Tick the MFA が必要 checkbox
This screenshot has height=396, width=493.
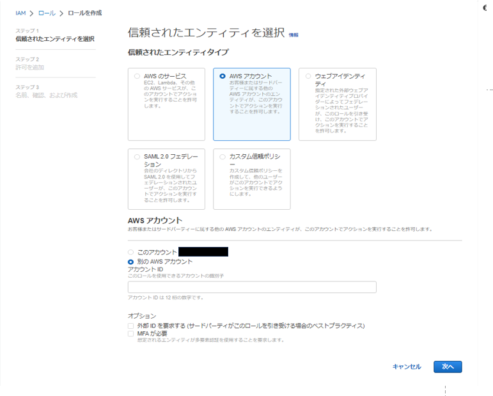click(x=131, y=334)
